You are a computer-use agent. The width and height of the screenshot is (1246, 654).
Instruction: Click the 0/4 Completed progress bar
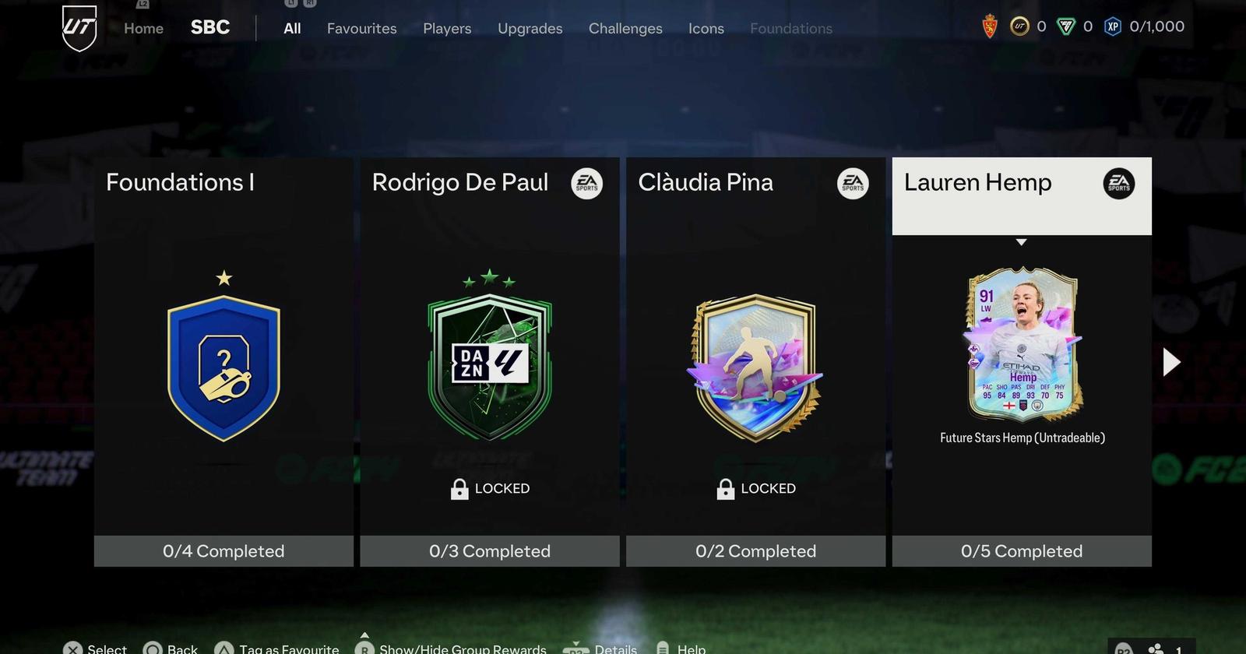pos(224,551)
